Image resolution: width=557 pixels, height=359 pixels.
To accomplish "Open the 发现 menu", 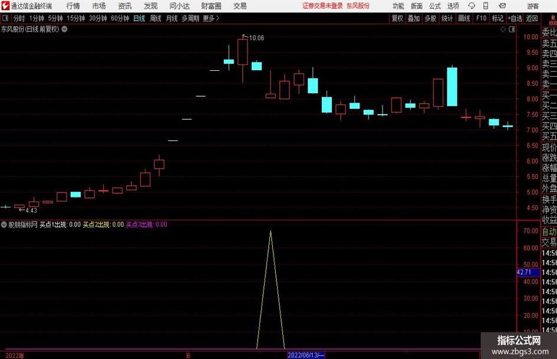I will (151, 6).
